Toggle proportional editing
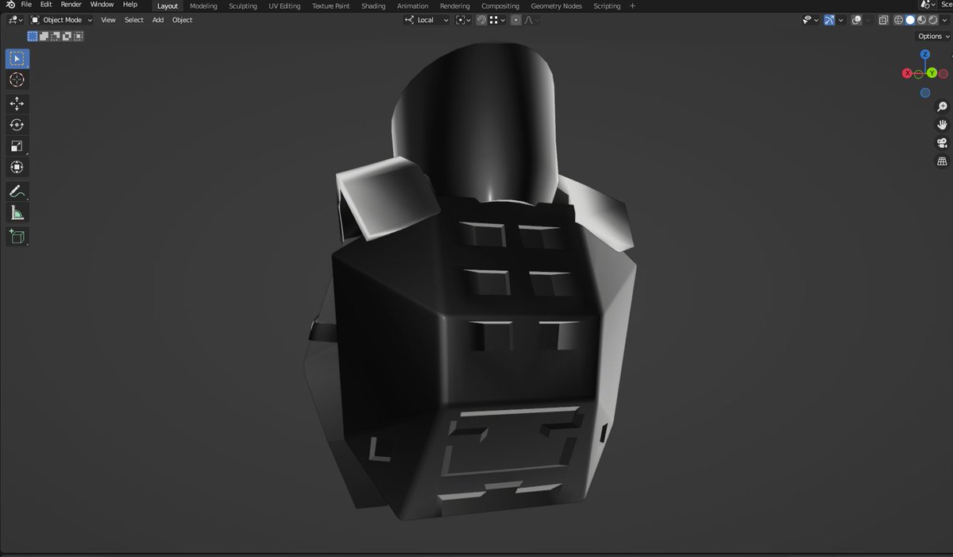The height and width of the screenshot is (557, 953). pyautogui.click(x=516, y=20)
